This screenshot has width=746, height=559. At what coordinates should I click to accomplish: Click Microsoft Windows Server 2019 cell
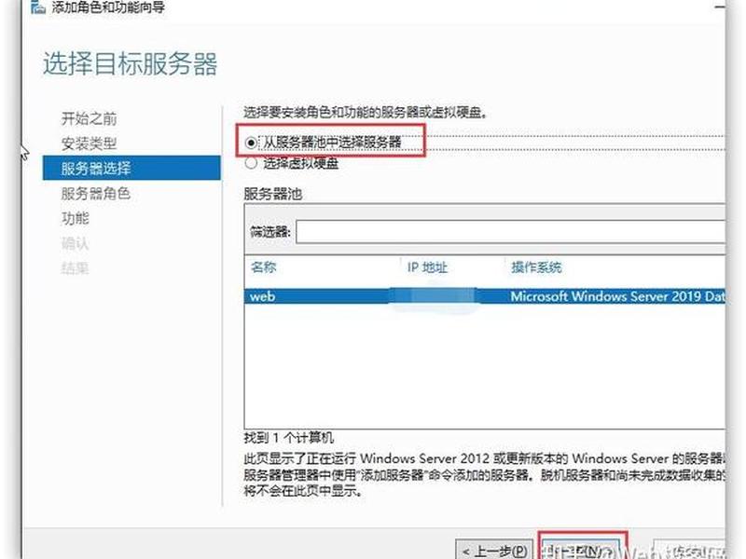617,296
